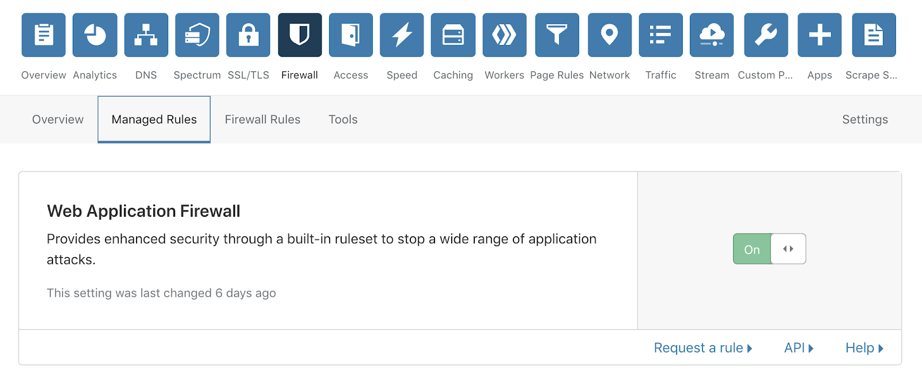Open the Spectrum shield icon
Image resolution: width=922 pixels, height=374 pixels.
click(x=197, y=35)
